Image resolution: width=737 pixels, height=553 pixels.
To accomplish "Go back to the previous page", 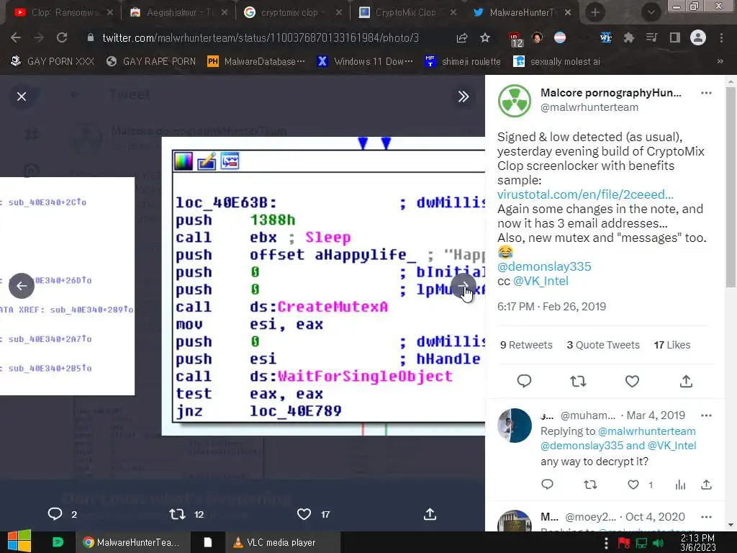I will pos(16,37).
